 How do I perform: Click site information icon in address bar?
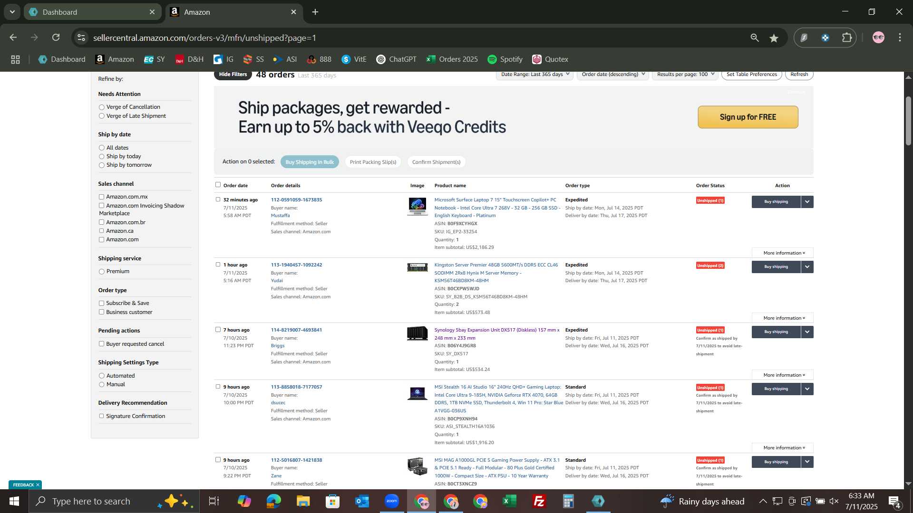[x=81, y=38]
